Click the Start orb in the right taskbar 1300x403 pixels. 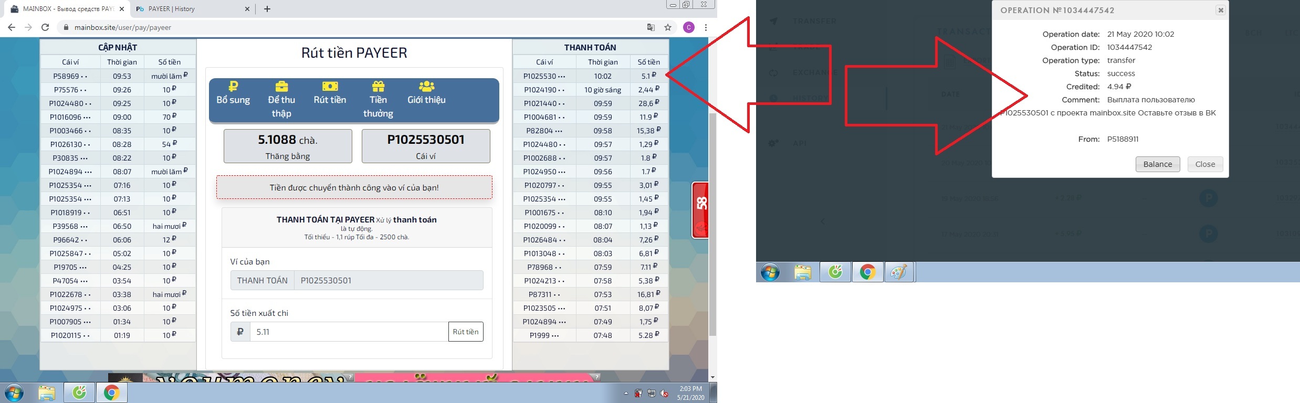tap(770, 272)
